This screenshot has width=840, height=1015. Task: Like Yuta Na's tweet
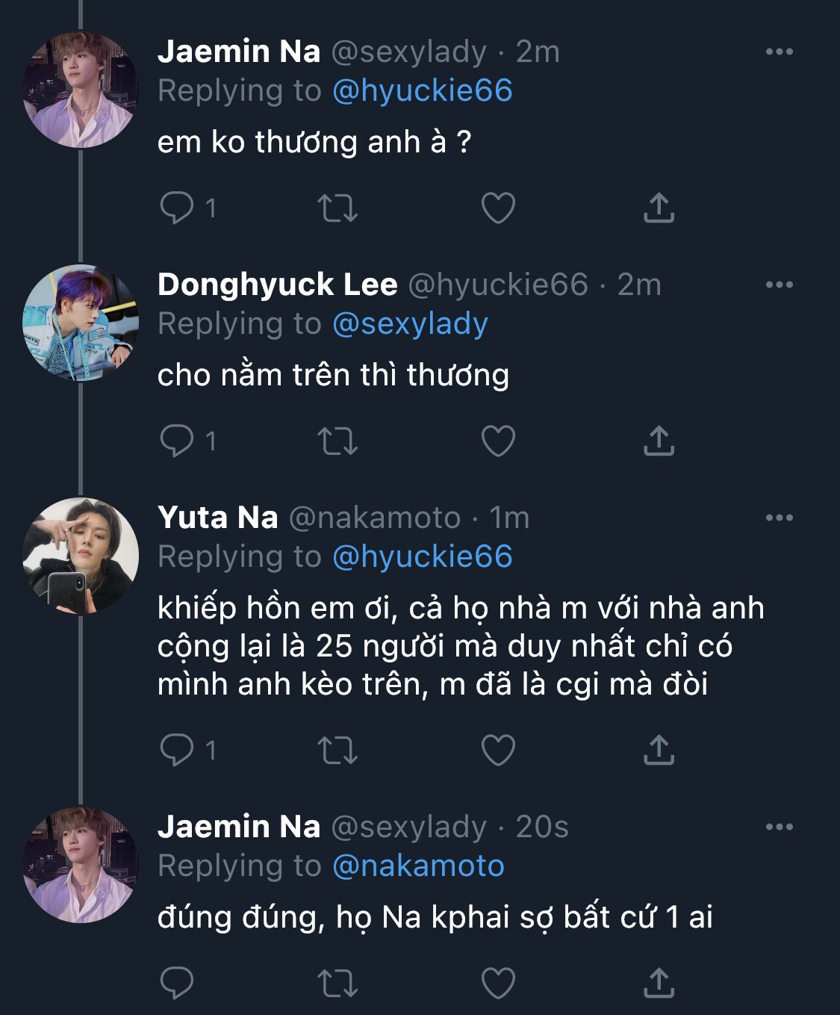(x=498, y=750)
